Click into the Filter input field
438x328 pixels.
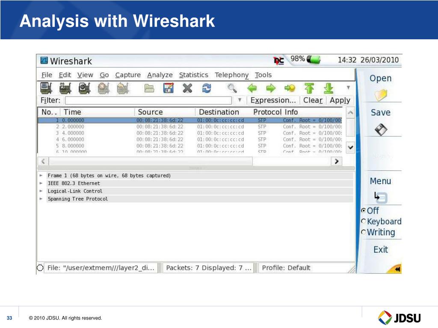point(148,100)
